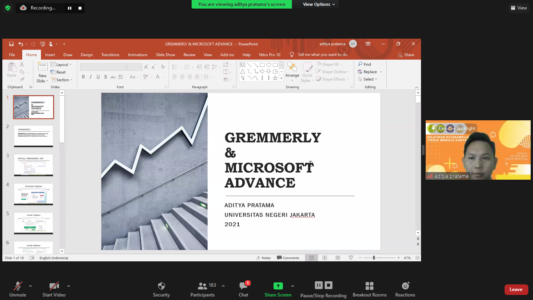Screen dimensions: 533x300
Task: Click the Start Video camera icon
Action: coord(54,286)
